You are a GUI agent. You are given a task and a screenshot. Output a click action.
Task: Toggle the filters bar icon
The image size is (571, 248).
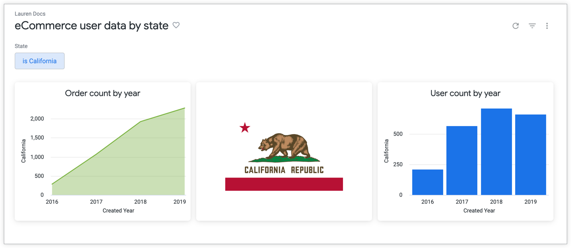pos(532,26)
